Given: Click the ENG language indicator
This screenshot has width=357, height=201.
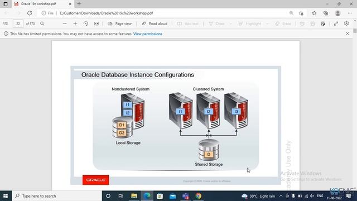Looking at the screenshot, I should (320, 196).
